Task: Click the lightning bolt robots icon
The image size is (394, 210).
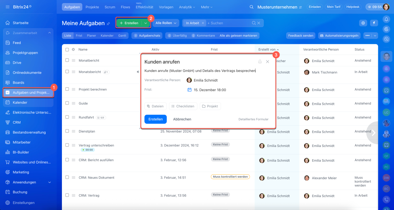Action: 374,23
